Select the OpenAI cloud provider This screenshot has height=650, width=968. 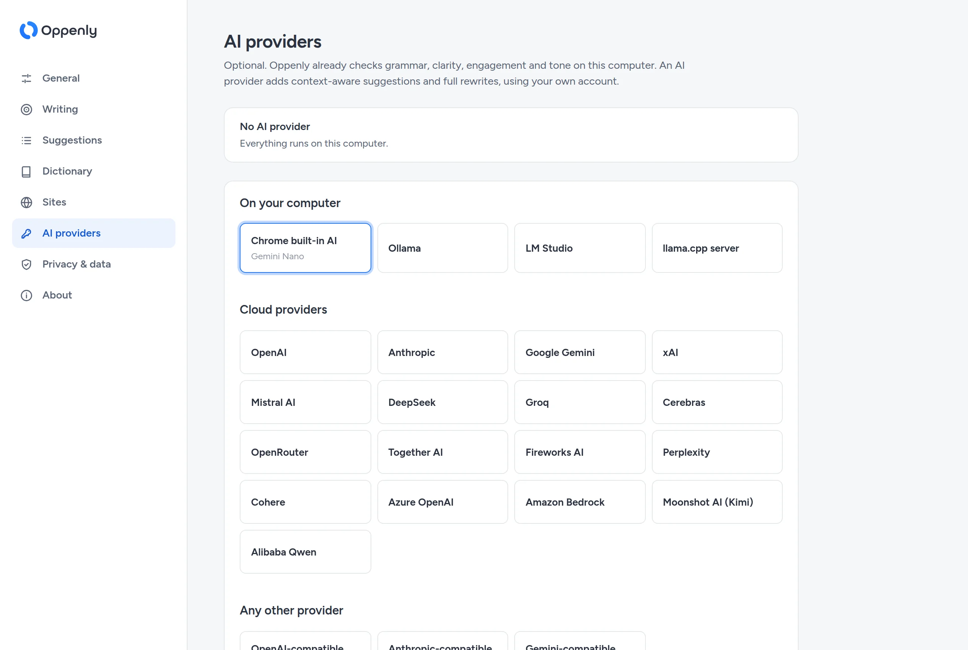click(305, 352)
